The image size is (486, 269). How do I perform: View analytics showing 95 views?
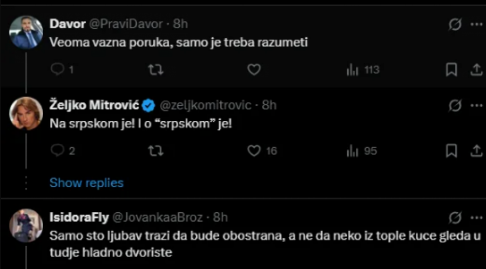coord(361,151)
